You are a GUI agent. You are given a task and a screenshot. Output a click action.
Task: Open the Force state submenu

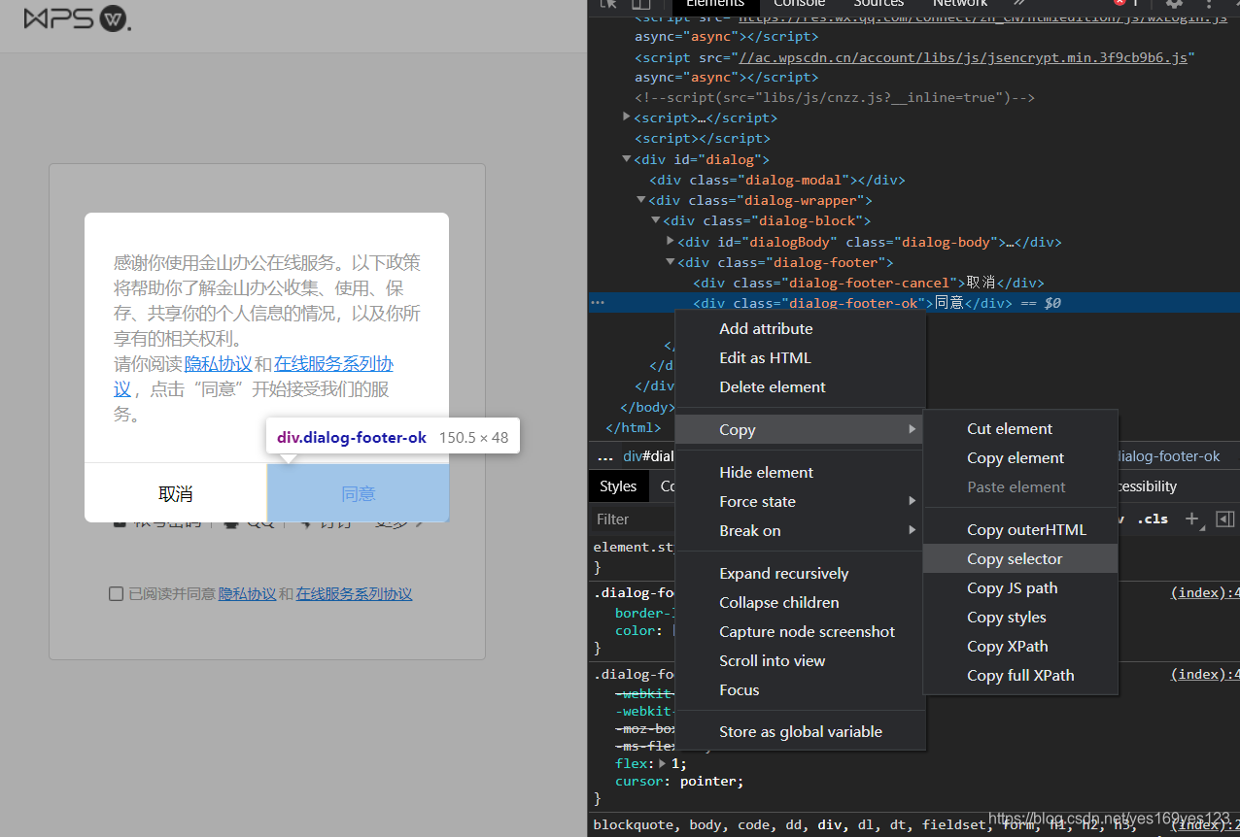[x=800, y=501]
